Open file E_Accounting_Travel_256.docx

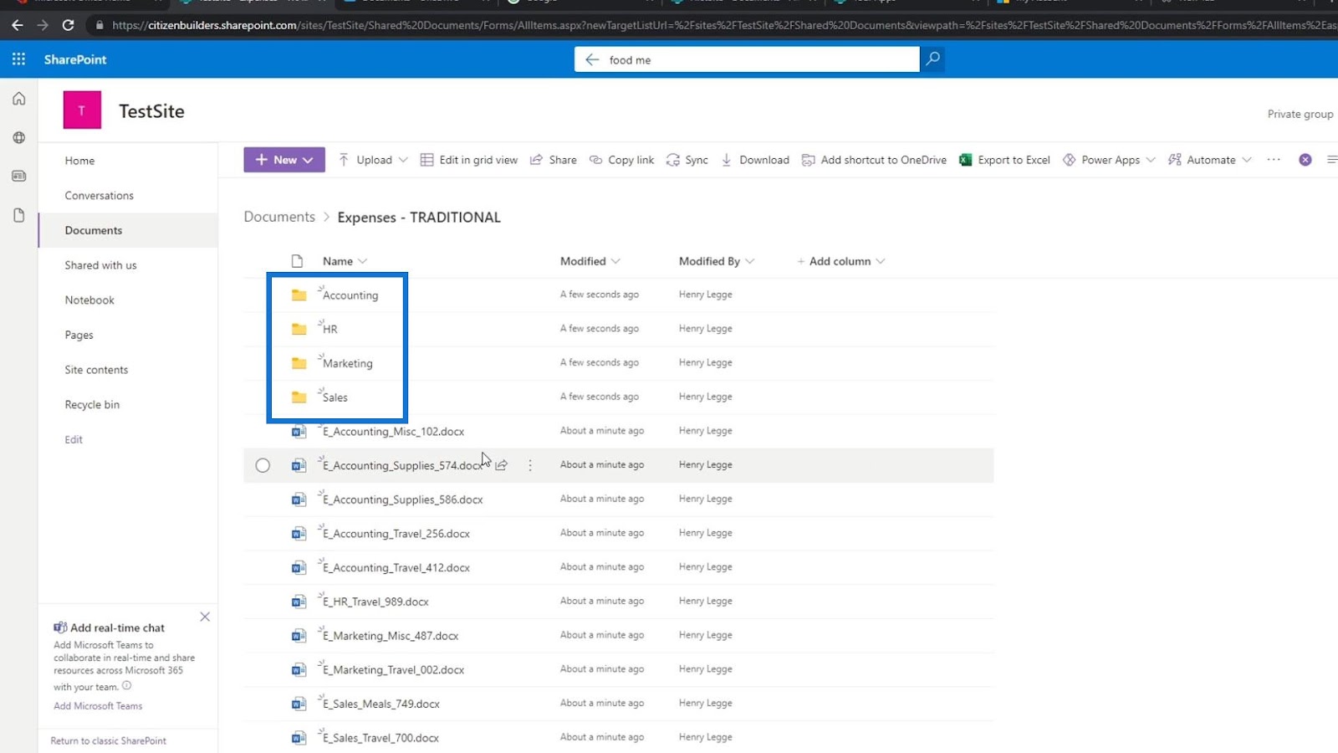[396, 534]
